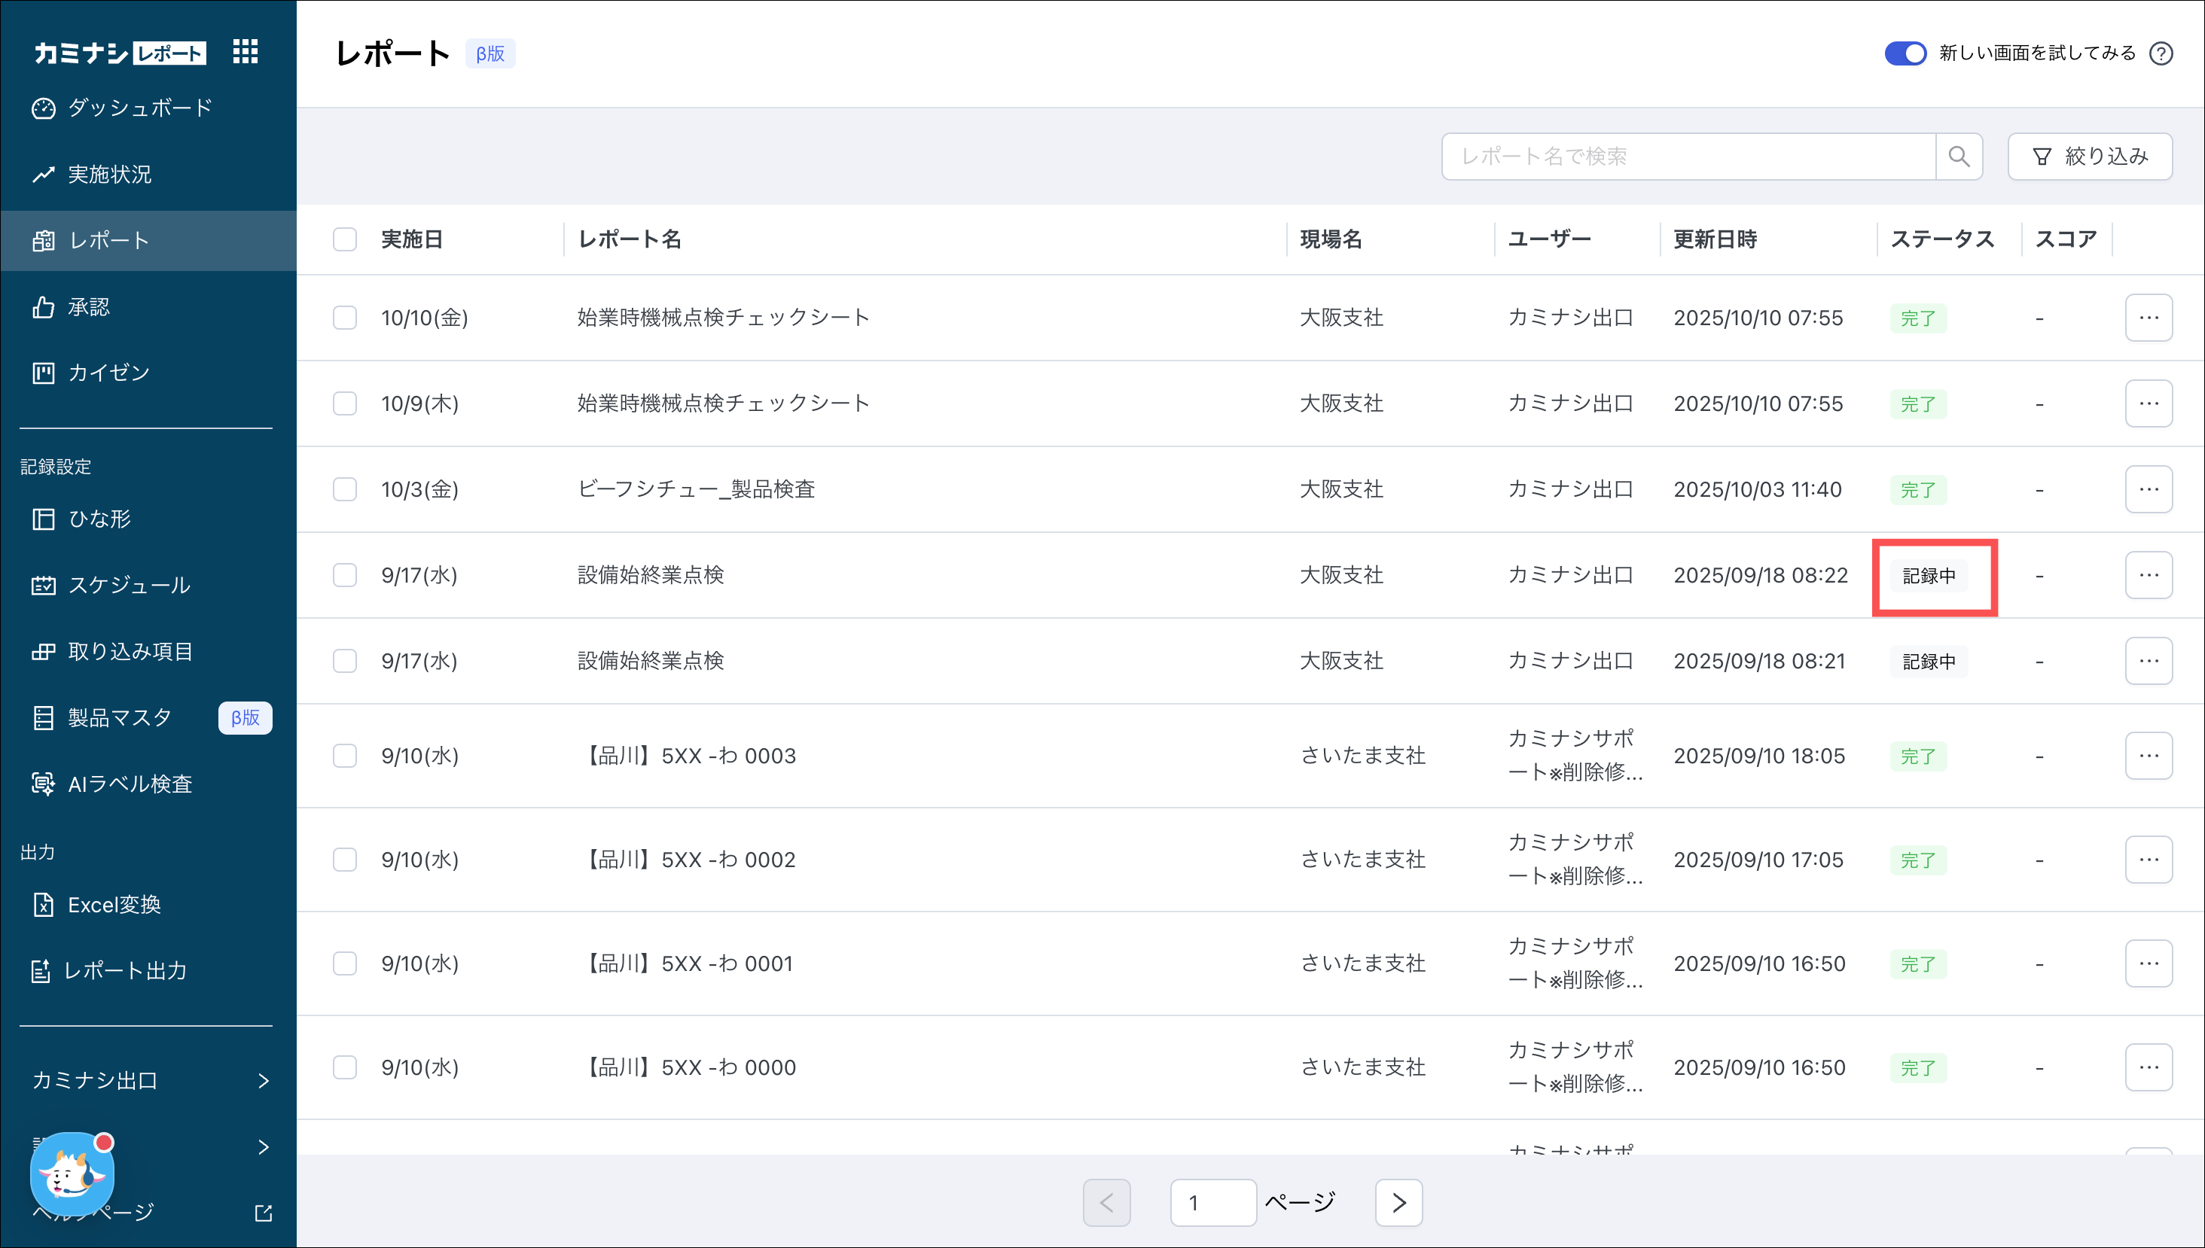Viewport: 2205px width, 1248px height.
Task: Select カイゼン in the sidebar
Action: pyautogui.click(x=108, y=373)
